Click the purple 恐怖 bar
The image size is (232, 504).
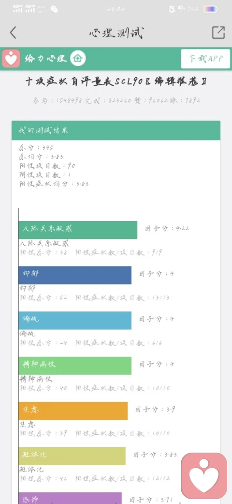pos(70,498)
